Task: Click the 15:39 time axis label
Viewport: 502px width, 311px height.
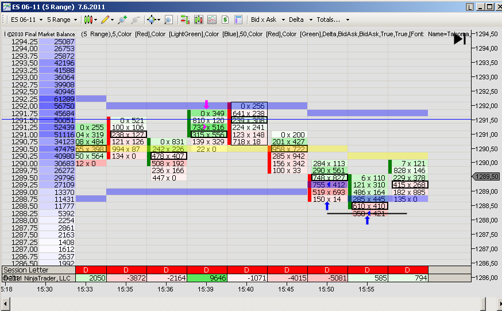Action: pyautogui.click(x=205, y=289)
